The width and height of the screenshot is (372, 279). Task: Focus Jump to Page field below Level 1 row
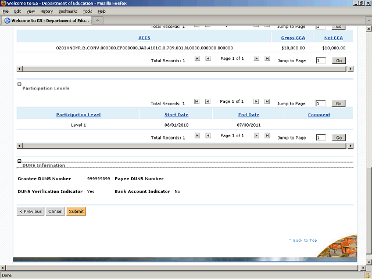tap(321, 138)
